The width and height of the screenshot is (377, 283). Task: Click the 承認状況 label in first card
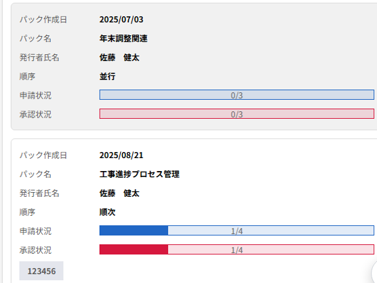[35, 114]
